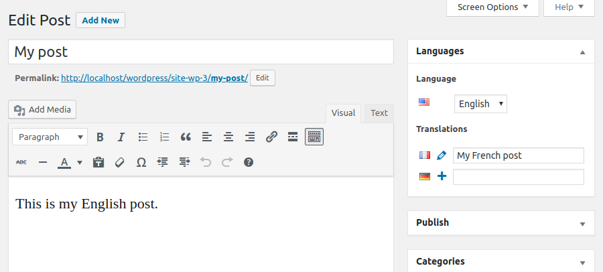Screen dimensions: 603x272
Task: Toggle bold formatting in editor toolbar
Action: point(100,137)
